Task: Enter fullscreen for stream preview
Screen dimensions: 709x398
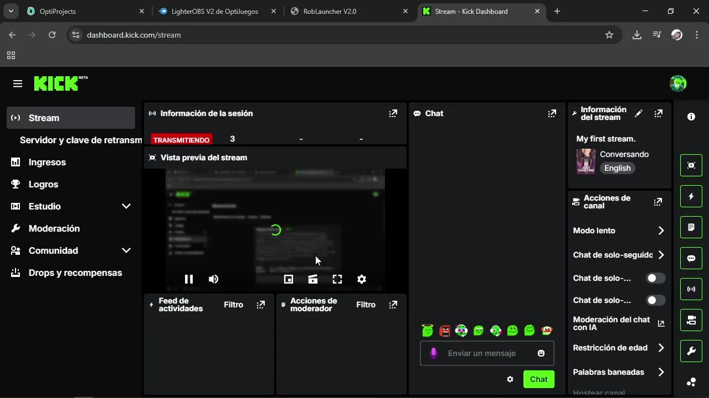Action: 337,279
